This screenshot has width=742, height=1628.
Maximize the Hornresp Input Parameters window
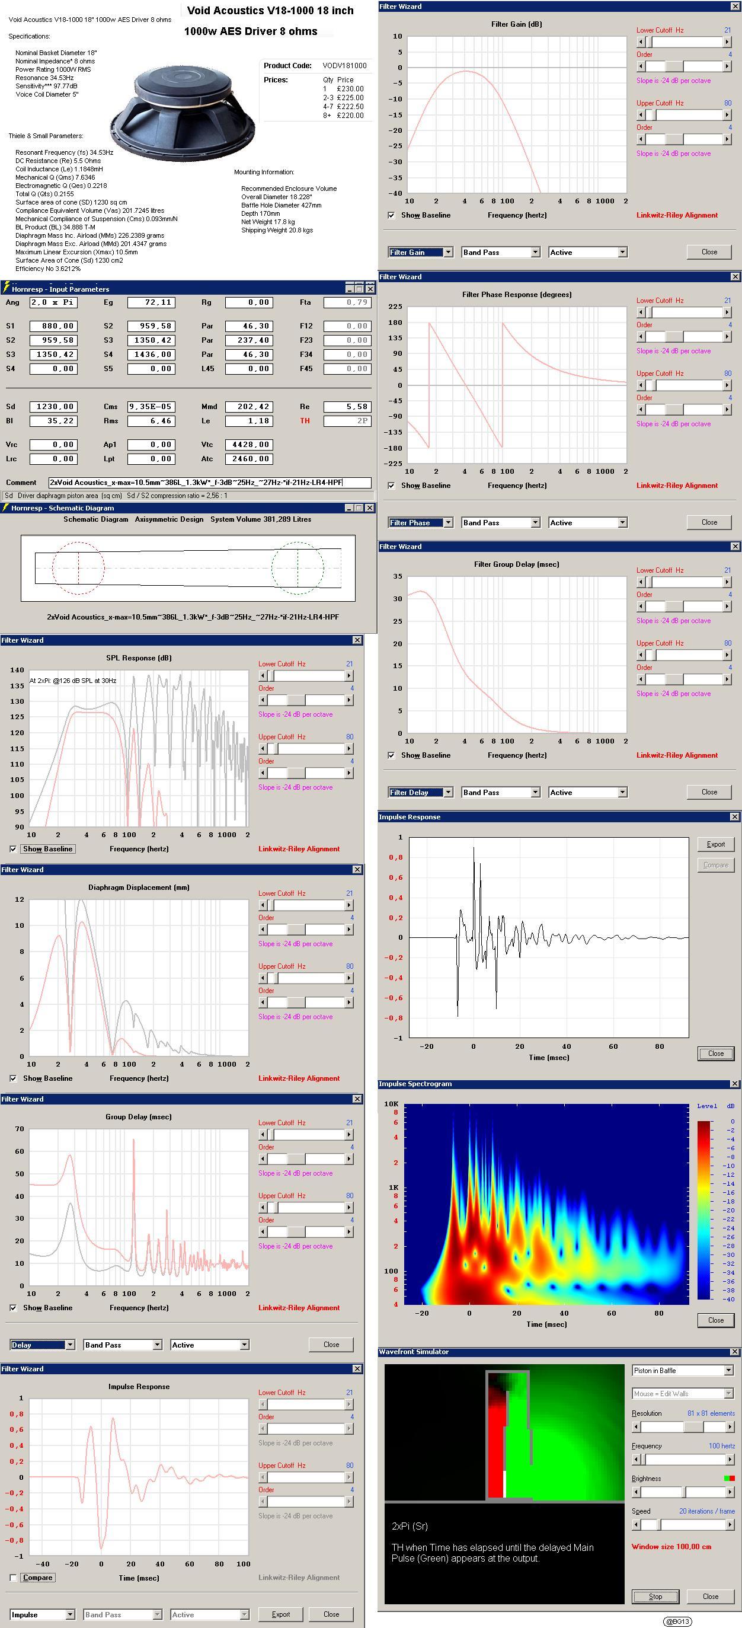coord(360,288)
